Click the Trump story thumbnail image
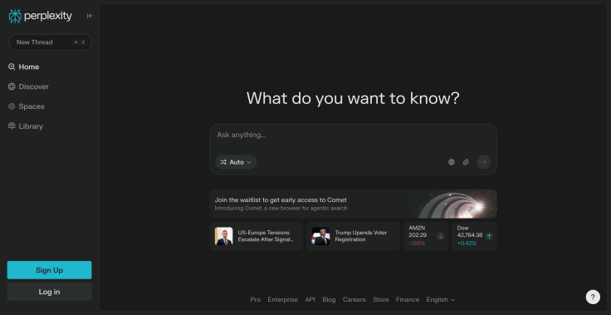The image size is (611, 315). (320, 236)
